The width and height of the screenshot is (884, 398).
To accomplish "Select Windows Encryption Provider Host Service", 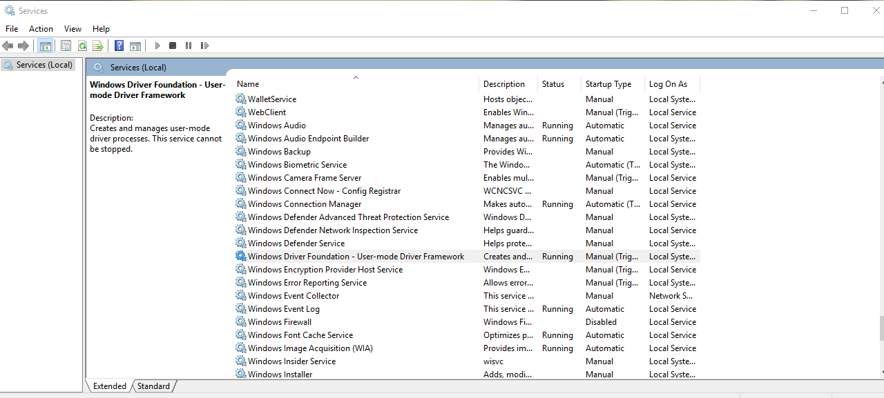I will pos(325,270).
